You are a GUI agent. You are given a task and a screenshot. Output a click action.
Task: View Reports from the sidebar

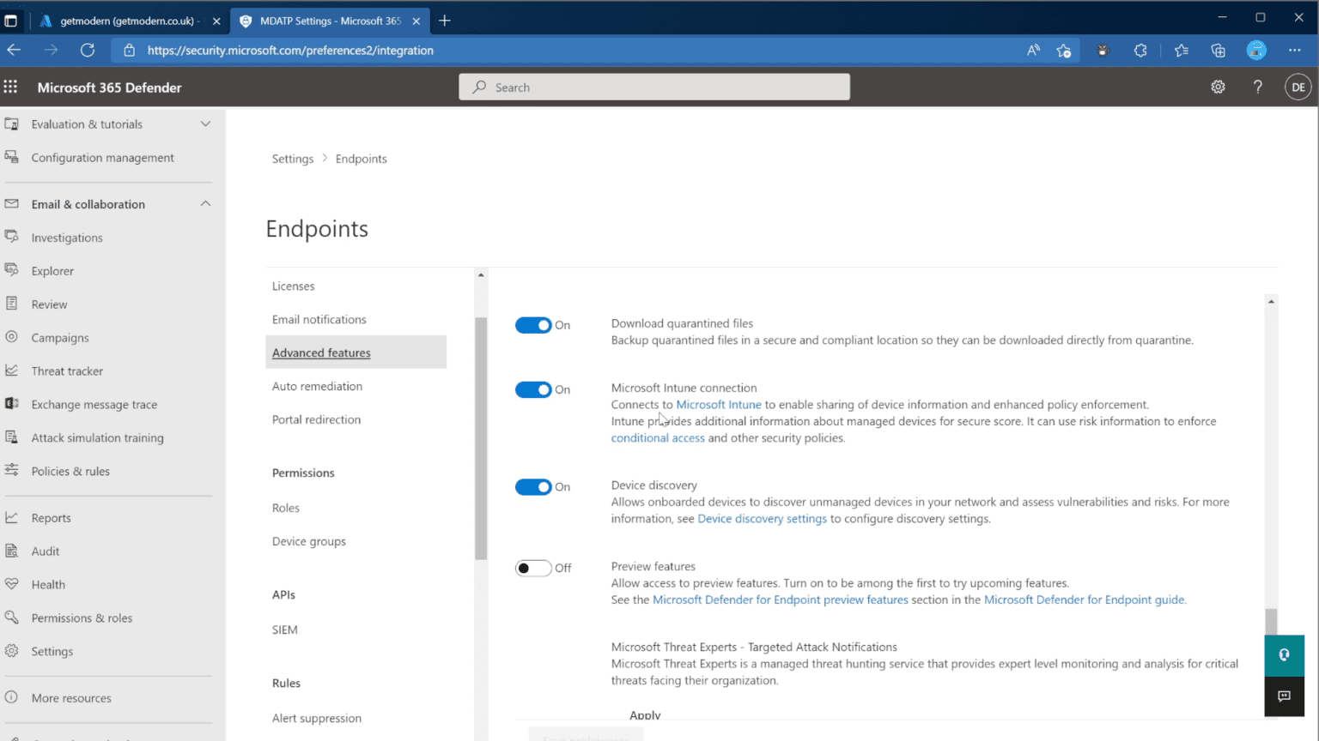point(49,517)
